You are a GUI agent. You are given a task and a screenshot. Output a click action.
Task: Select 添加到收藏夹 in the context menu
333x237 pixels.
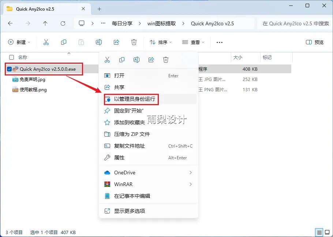149,122
